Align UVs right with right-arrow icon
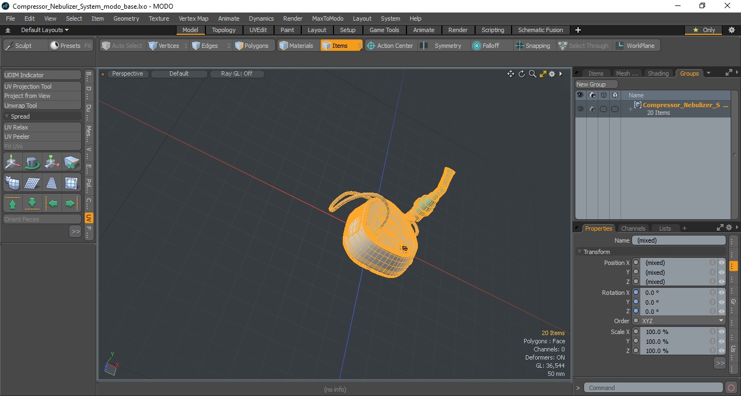 coord(71,203)
